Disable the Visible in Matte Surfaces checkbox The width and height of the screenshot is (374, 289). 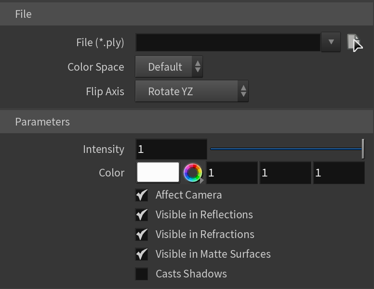[142, 254]
